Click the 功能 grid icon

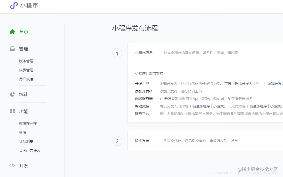click(x=12, y=111)
